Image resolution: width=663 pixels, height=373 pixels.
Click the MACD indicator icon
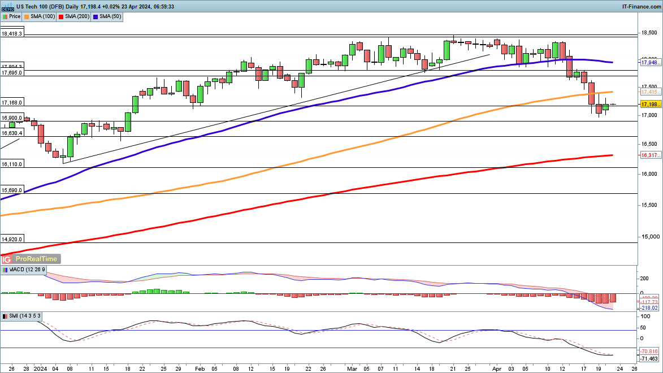pyautogui.click(x=5, y=270)
